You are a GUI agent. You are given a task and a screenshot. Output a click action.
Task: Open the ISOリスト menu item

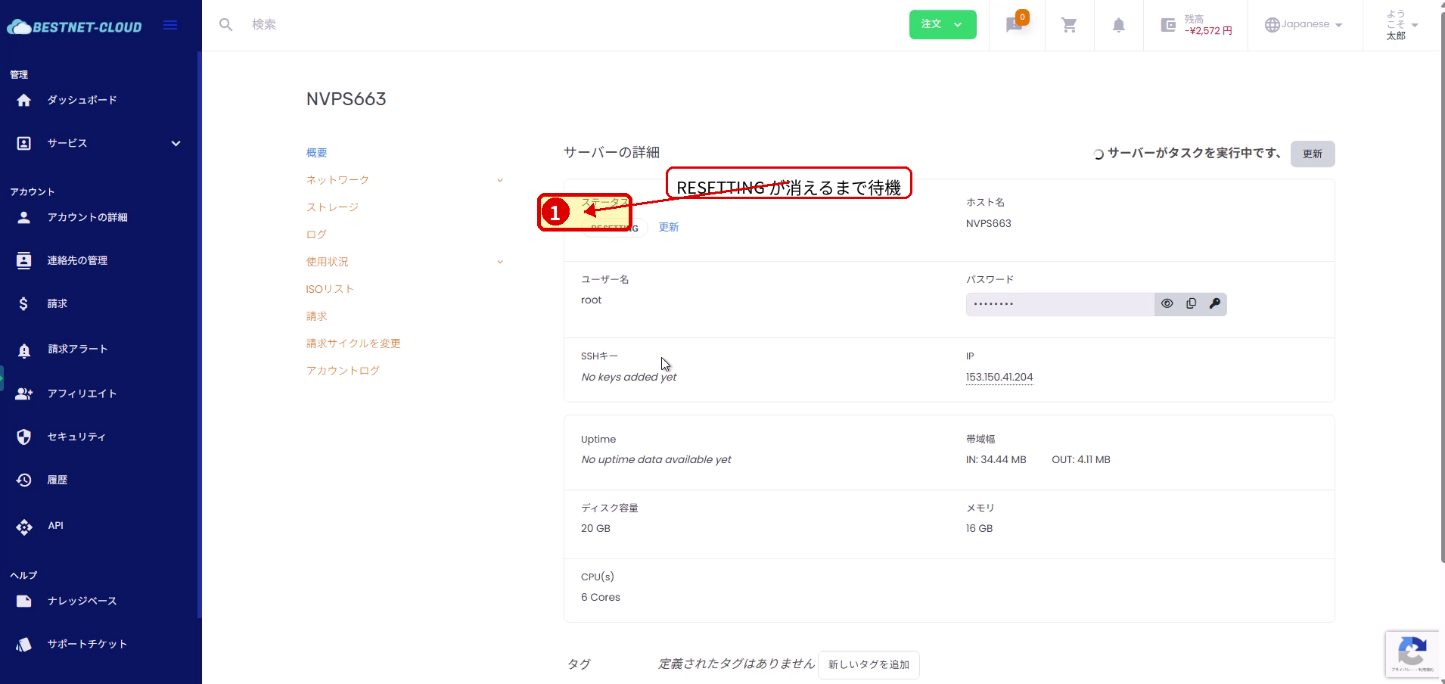click(x=329, y=288)
